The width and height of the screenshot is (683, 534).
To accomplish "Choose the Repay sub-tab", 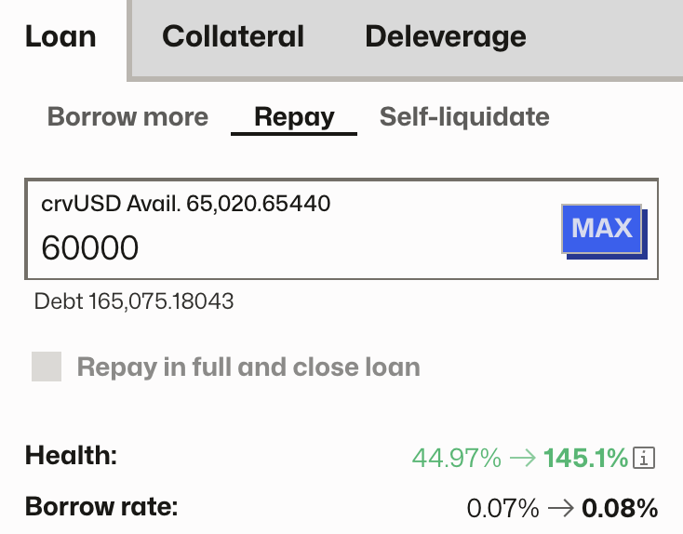I will (x=294, y=117).
